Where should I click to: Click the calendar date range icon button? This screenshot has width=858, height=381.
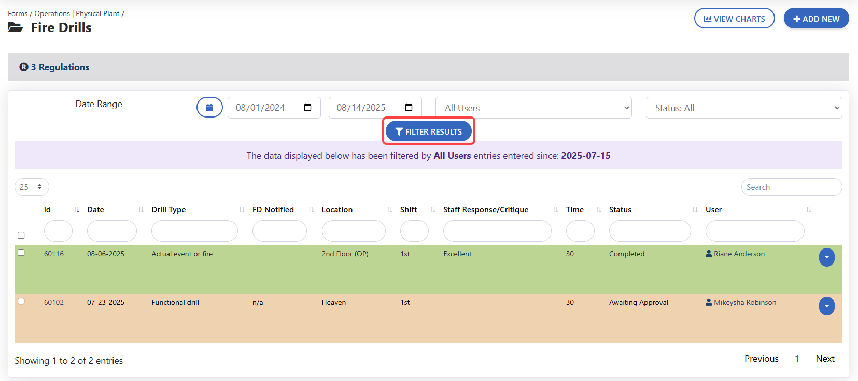point(209,107)
